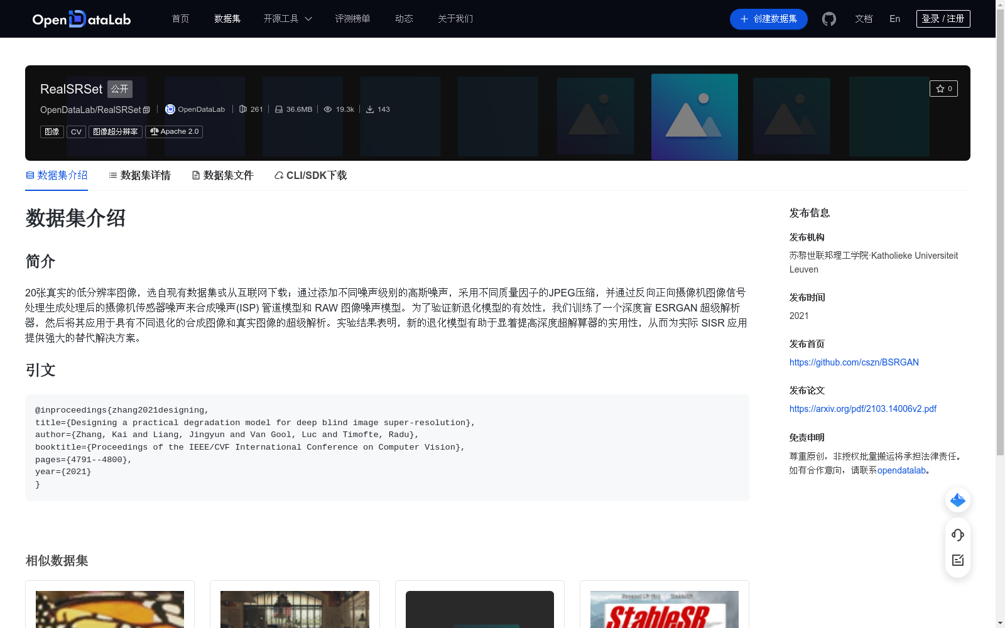Click the downloads icon showing 143
1005x628 pixels.
click(x=370, y=109)
